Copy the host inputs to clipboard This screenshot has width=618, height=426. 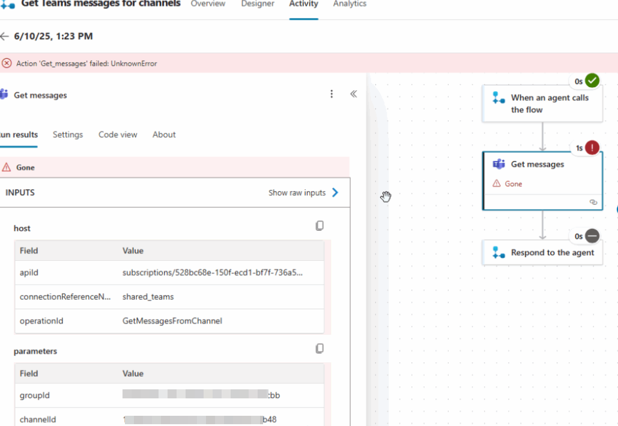320,226
